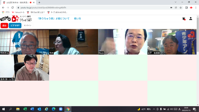Image resolution: width=199 pixels, height=112 pixels.
Task: Open Chrome three-dot menu
Action: 196,7
